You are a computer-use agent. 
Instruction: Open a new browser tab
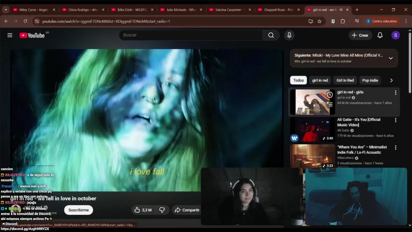357,10
